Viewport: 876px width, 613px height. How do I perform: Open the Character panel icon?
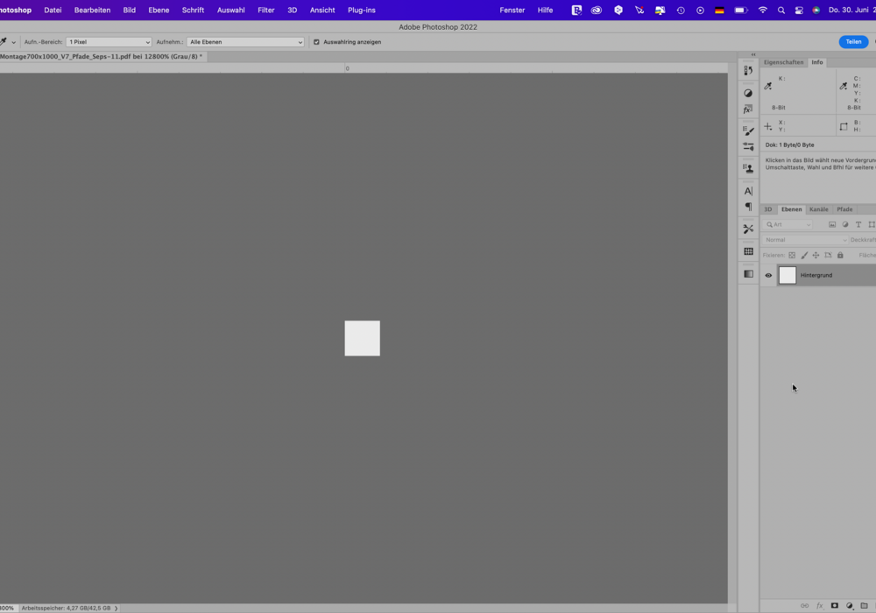point(748,191)
